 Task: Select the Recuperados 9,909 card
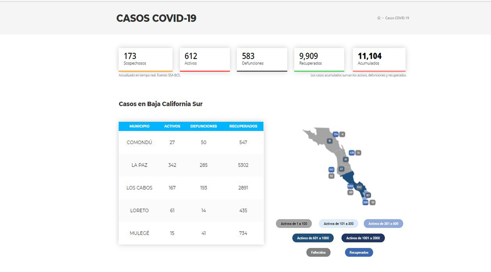(319, 60)
